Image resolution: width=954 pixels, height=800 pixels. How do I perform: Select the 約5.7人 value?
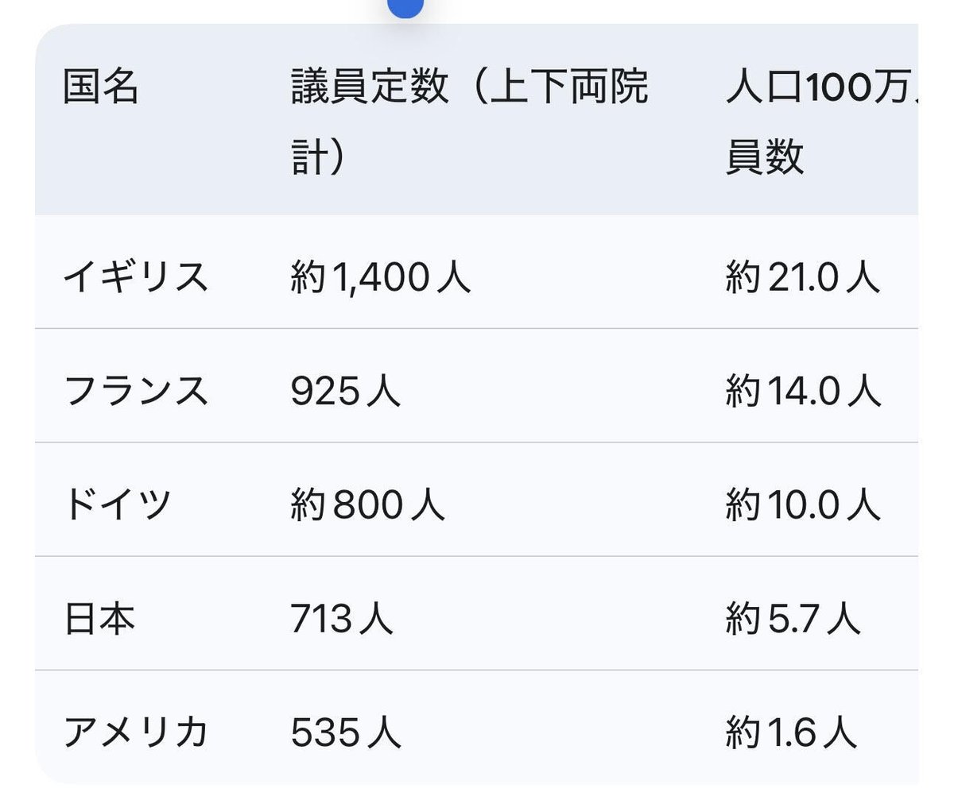pyautogui.click(x=793, y=618)
